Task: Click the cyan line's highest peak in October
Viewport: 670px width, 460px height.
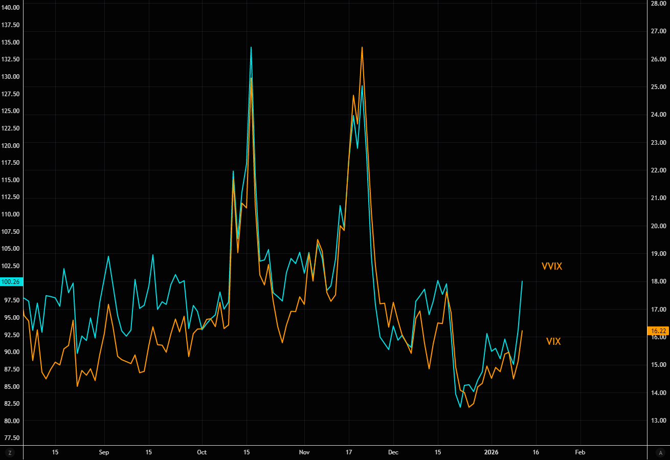Action: [251, 48]
